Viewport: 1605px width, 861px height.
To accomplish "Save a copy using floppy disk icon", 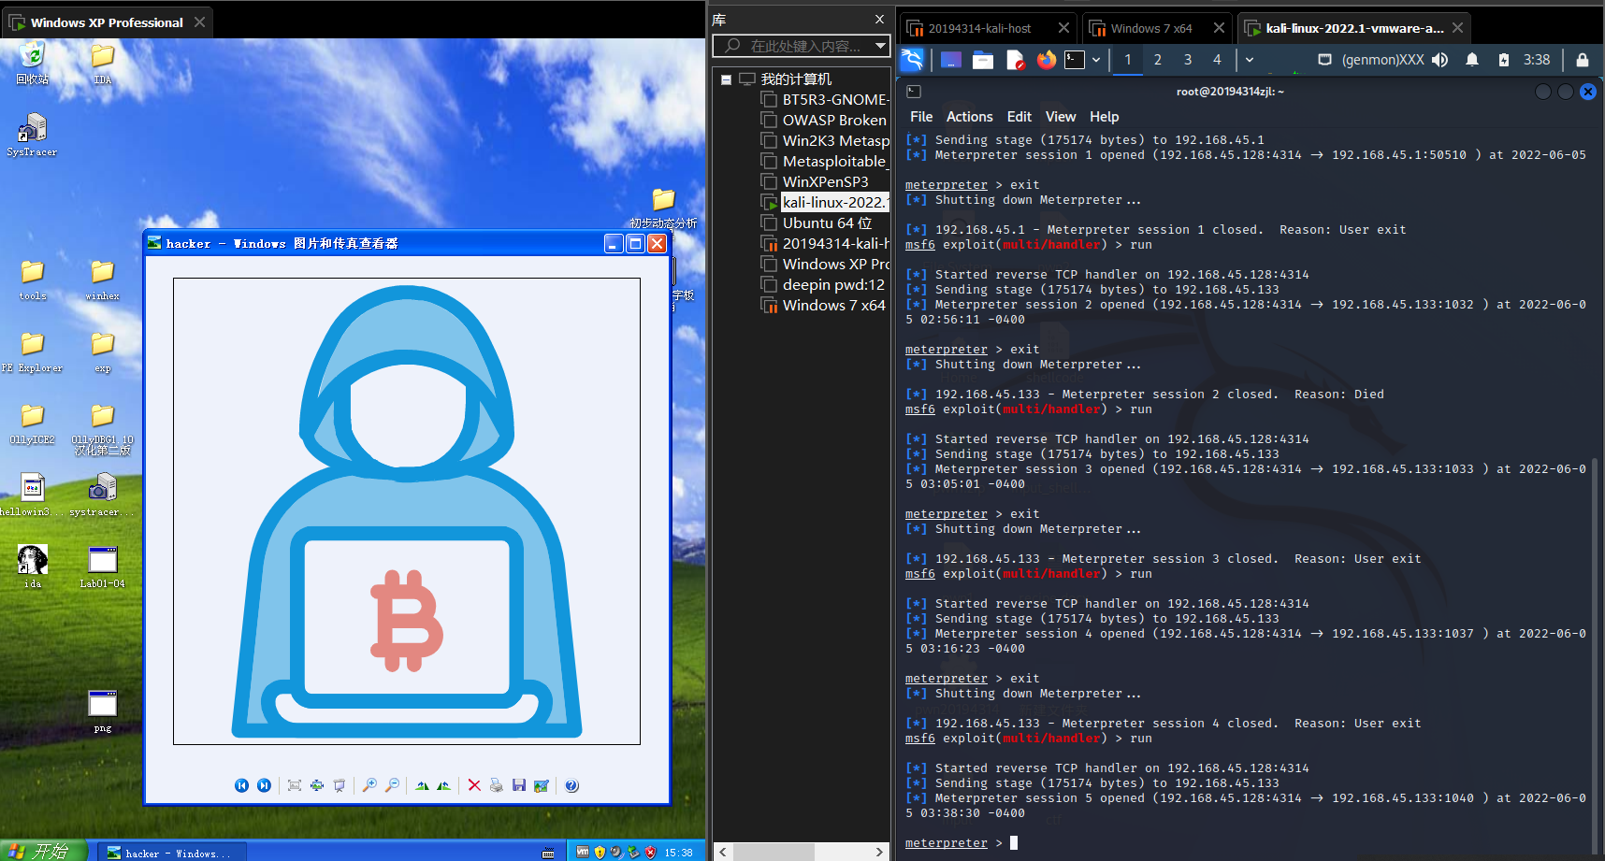I will [x=519, y=785].
